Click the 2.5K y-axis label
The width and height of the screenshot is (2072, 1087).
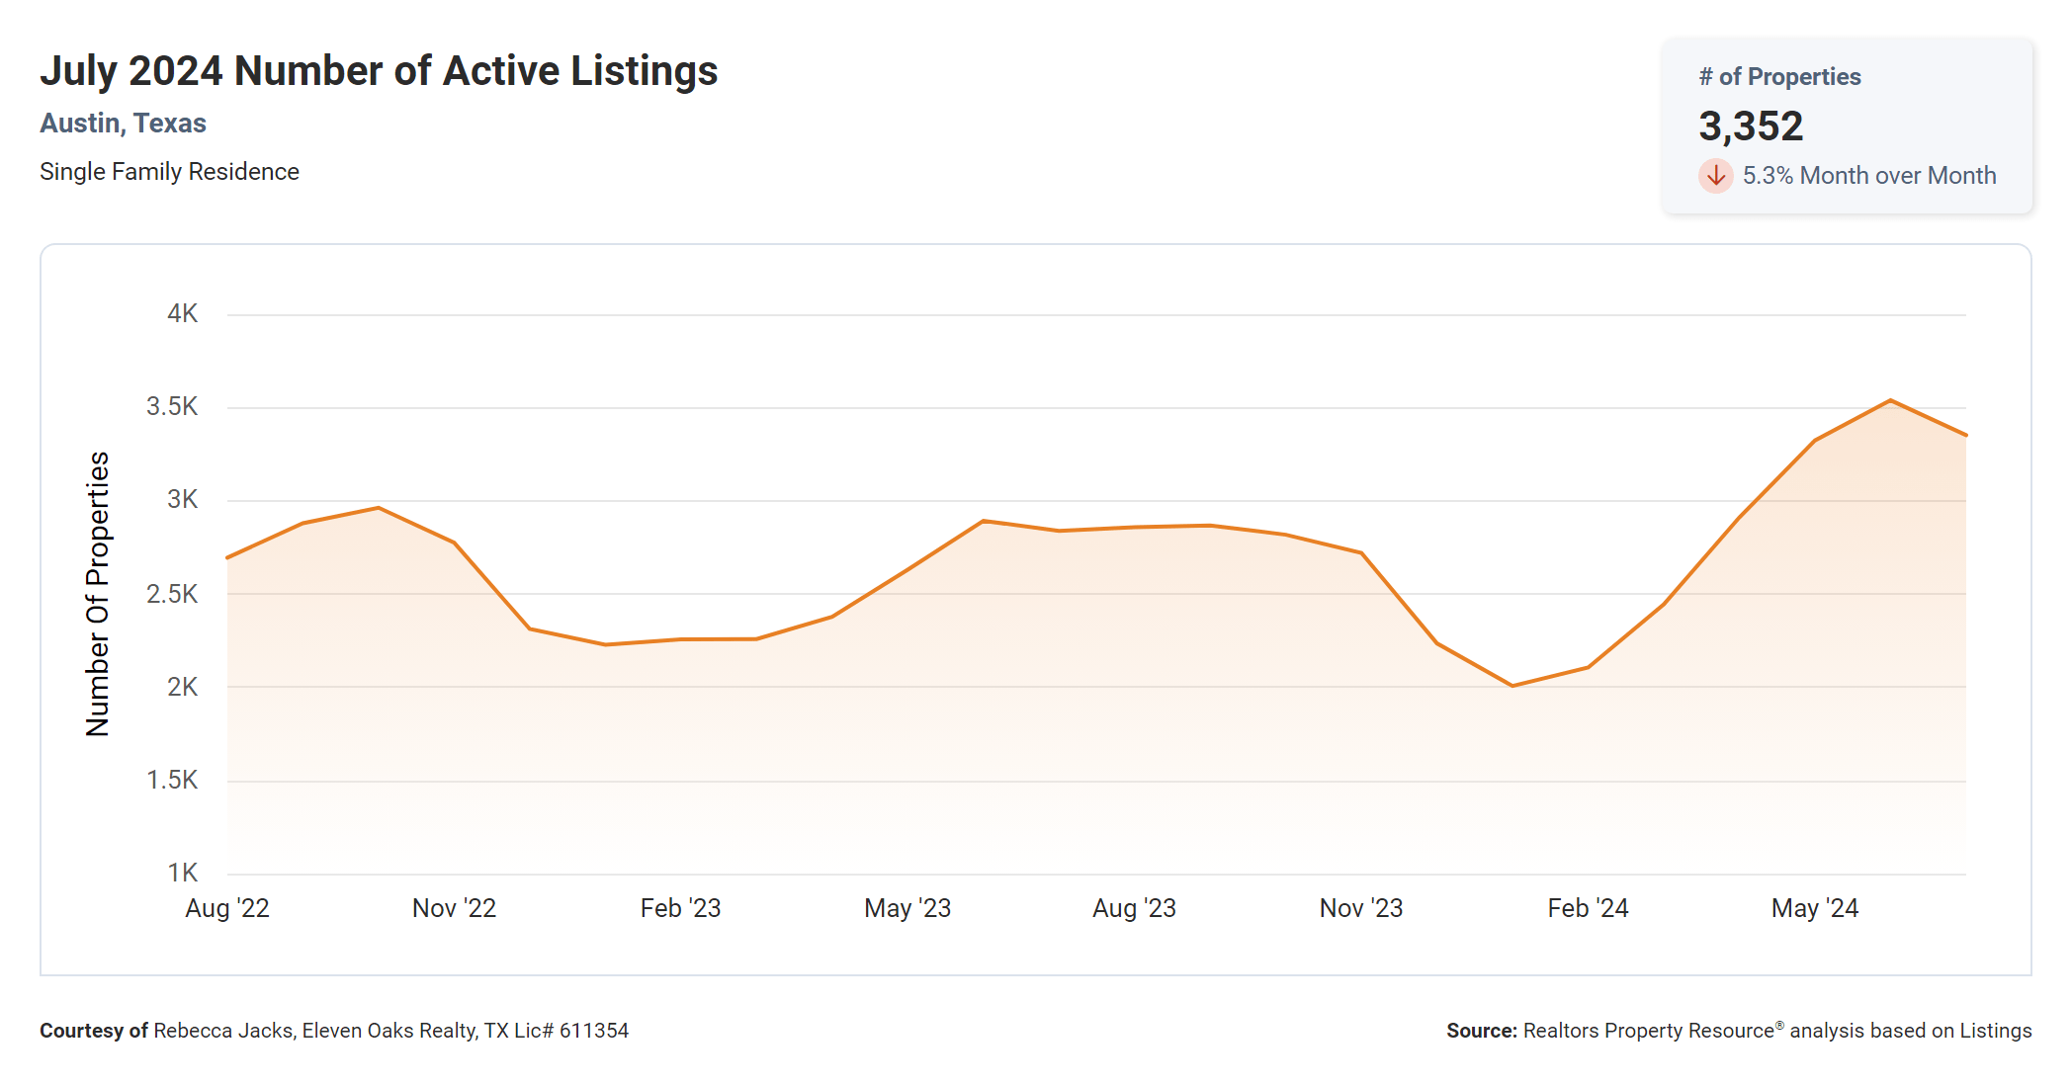coord(172,594)
